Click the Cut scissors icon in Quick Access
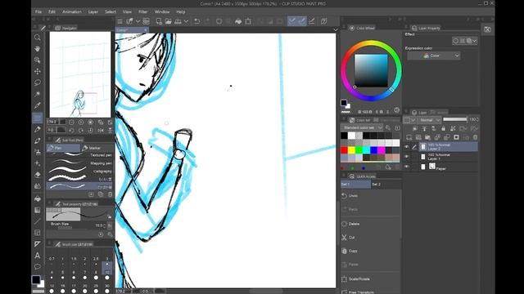Viewport: 524px width, 294px height. [344, 238]
